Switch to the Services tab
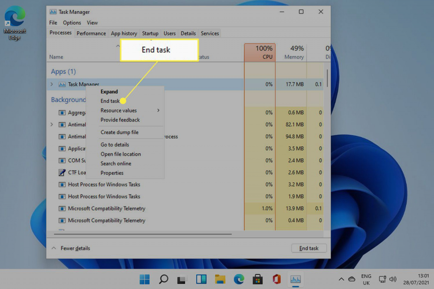 pos(210,33)
